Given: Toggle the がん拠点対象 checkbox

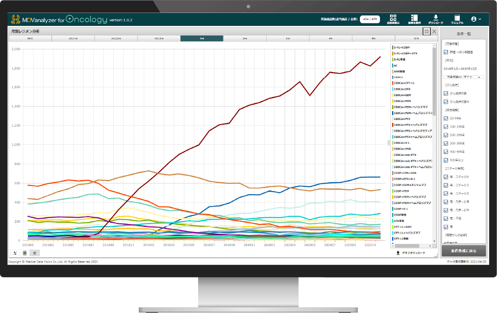Looking at the screenshot, I should [x=446, y=93].
